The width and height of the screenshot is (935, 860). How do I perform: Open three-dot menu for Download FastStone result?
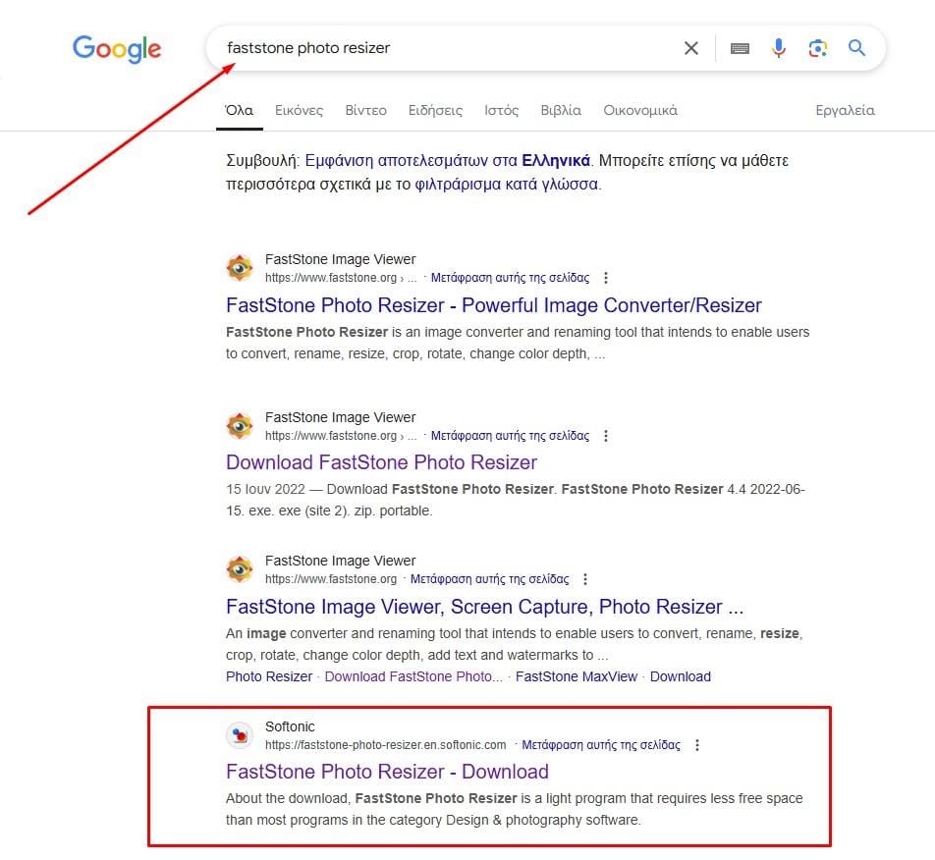(606, 436)
